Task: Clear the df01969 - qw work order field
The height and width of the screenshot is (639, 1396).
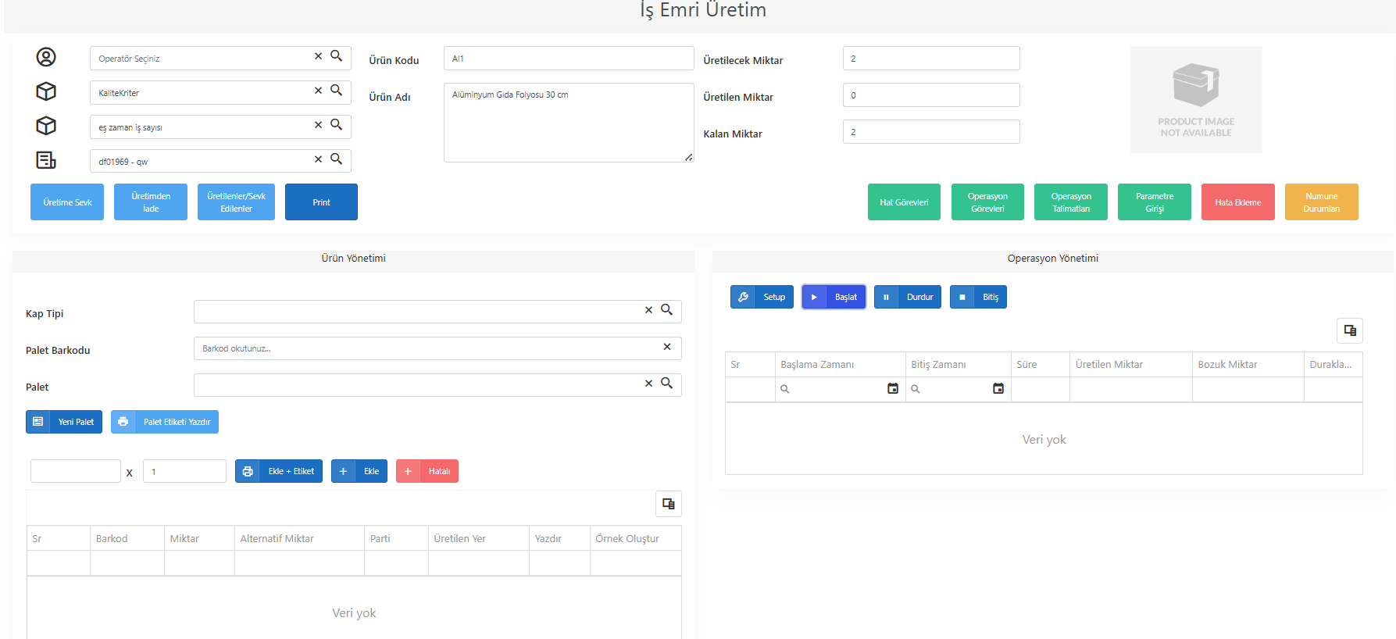Action: (x=318, y=159)
